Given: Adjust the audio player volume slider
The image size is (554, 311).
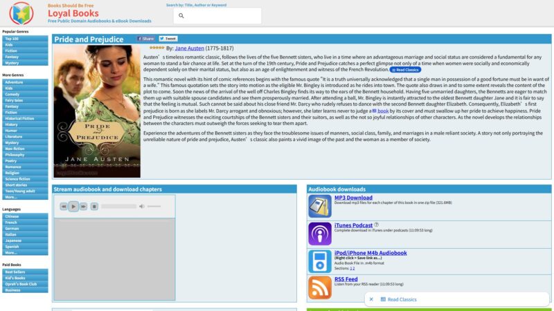Looking at the screenshot, I should [x=154, y=206].
